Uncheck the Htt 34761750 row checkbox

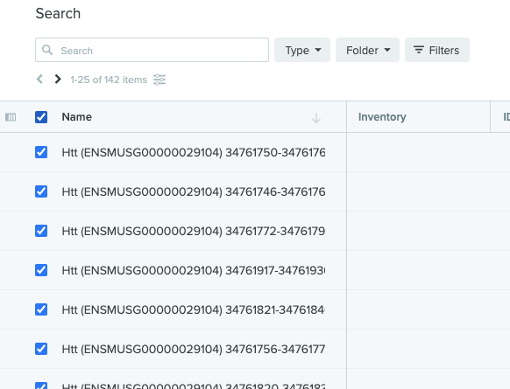(41, 152)
